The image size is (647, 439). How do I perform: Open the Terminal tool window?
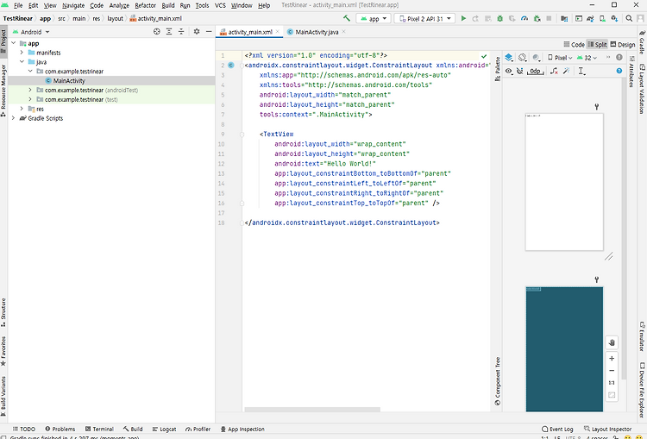tap(99, 430)
